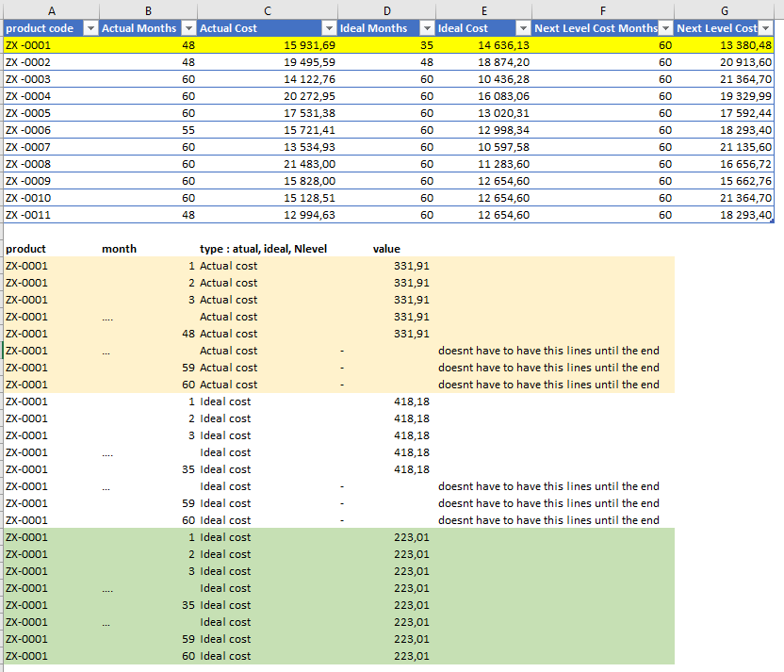The height and width of the screenshot is (672, 784).
Task: Select cell with product code ZX -0004
Action: pyautogui.click(x=52, y=96)
